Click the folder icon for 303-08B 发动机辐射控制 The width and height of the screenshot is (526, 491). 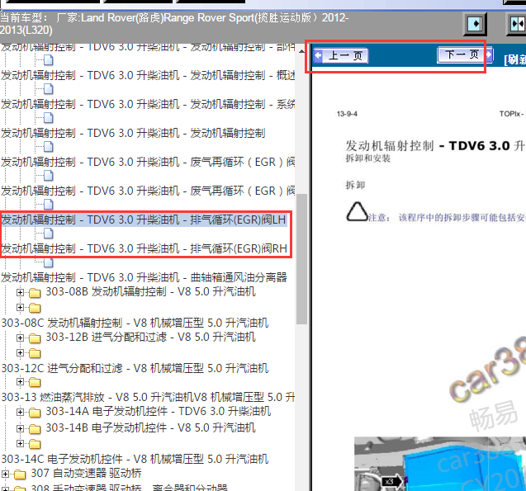click(x=35, y=293)
